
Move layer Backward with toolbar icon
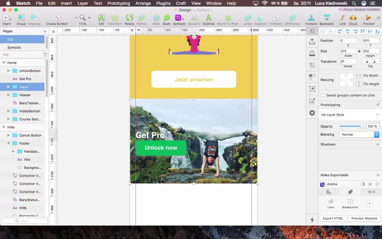[x=326, y=18]
